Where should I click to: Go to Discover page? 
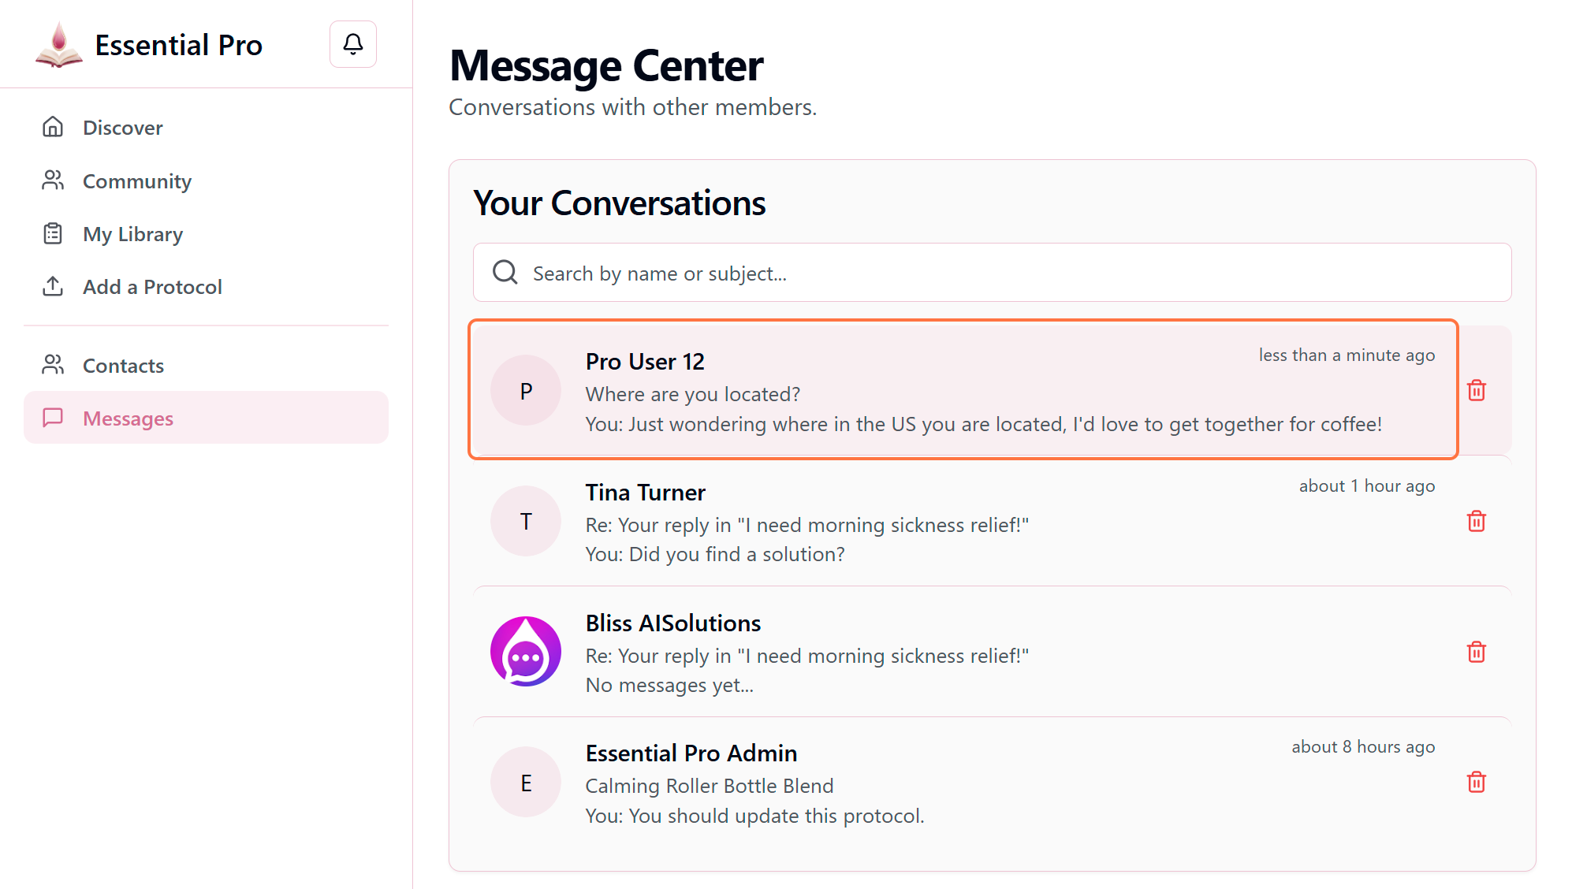click(122, 128)
